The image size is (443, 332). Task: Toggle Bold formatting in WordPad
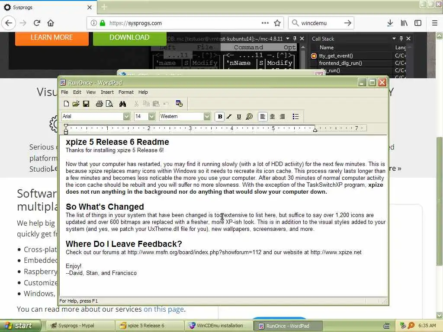220,117
